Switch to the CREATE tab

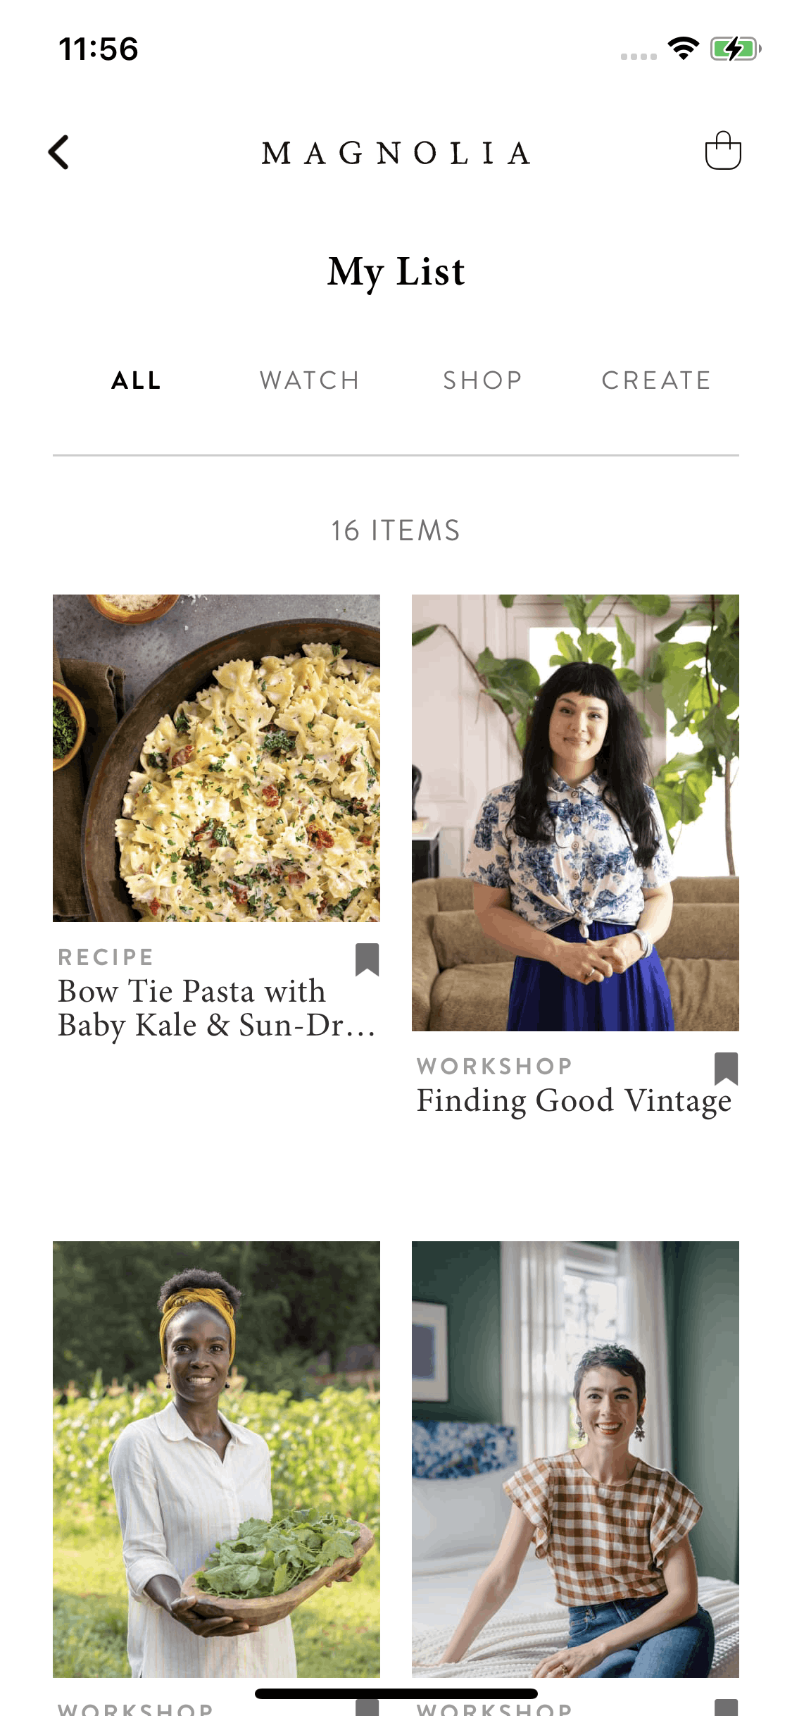(656, 380)
